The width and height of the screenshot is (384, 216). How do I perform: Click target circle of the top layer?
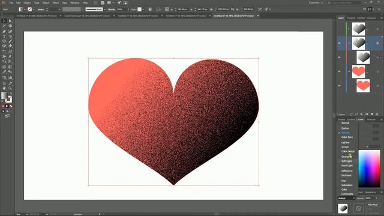pyautogui.click(x=377, y=29)
